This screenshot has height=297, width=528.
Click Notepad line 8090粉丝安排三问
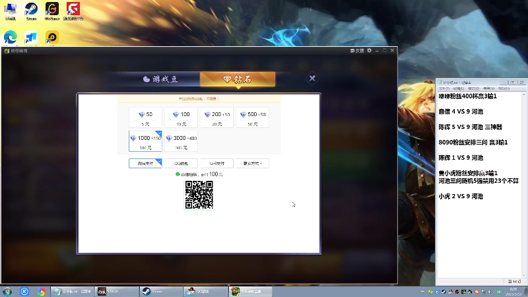pyautogui.click(x=473, y=143)
